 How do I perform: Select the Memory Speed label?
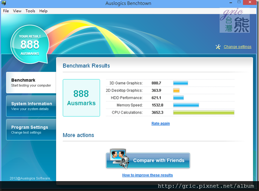point(129,105)
